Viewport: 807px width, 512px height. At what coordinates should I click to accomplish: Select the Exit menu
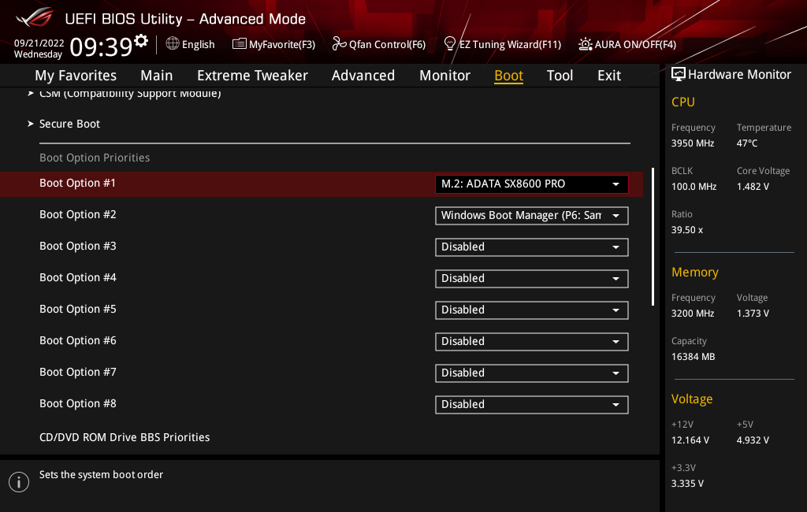(x=609, y=76)
